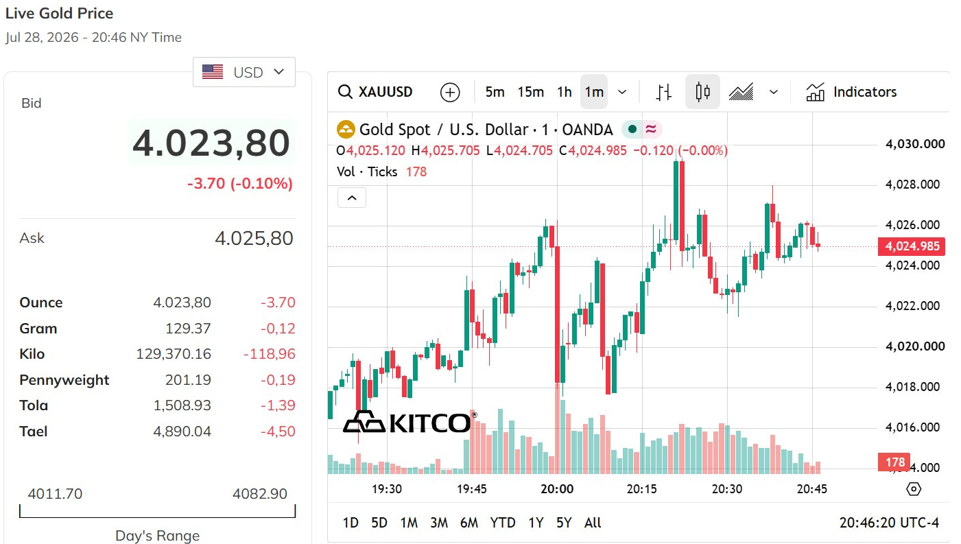The width and height of the screenshot is (961, 544).
Task: Switch to the 5m interval
Action: pos(495,92)
